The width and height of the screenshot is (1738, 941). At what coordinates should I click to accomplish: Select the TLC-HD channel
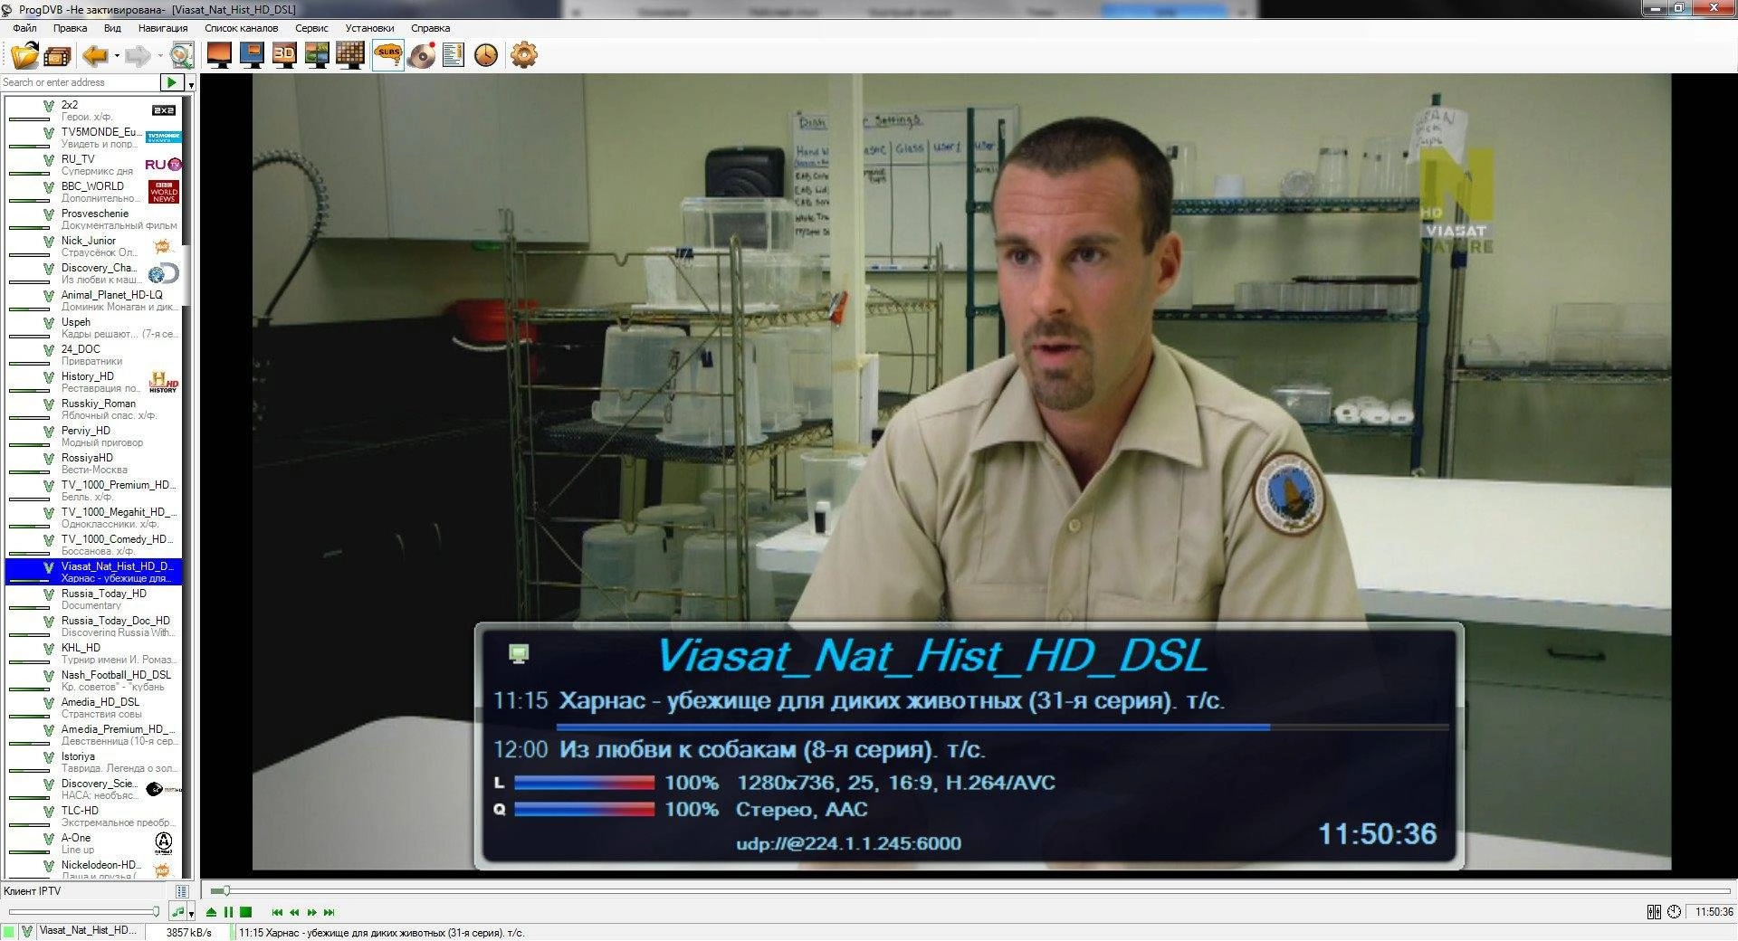pyautogui.click(x=94, y=816)
